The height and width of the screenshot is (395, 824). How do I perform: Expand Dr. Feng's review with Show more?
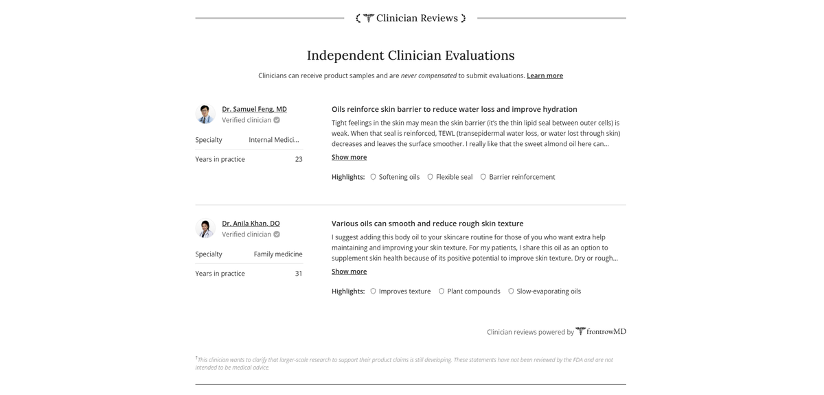point(349,157)
